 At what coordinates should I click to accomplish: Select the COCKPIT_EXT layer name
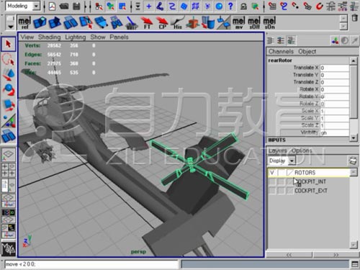coord(311,191)
